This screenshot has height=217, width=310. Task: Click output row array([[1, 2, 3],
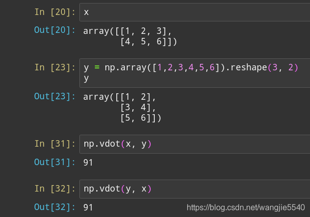pyautogui.click(x=127, y=31)
